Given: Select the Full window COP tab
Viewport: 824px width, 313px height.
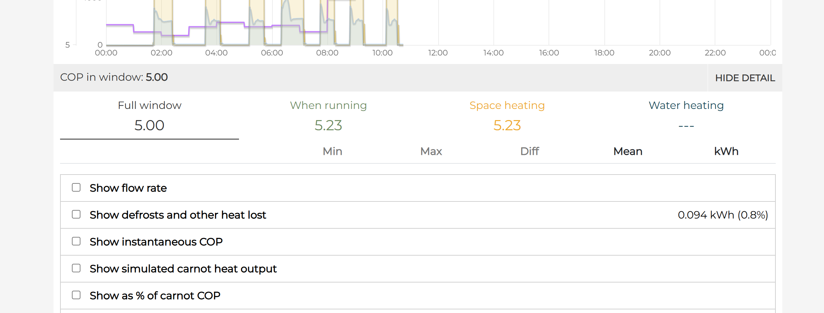Looking at the screenshot, I should click(149, 116).
